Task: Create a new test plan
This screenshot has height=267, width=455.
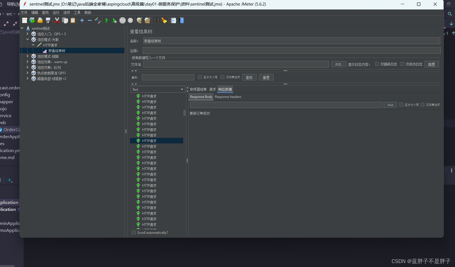Action: coord(25,20)
